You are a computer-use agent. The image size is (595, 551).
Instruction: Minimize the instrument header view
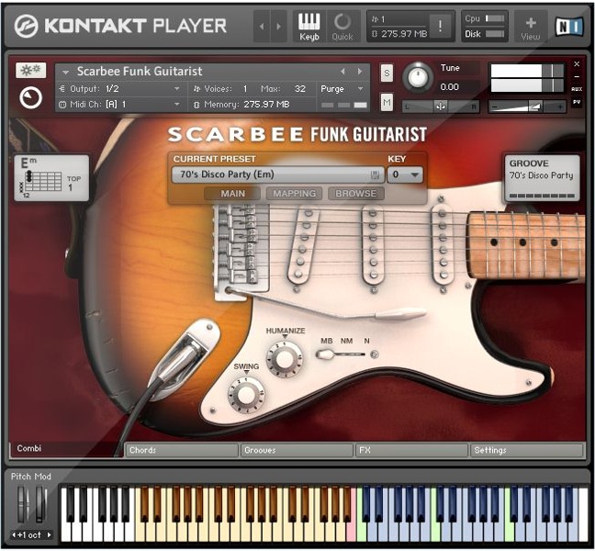(577, 76)
